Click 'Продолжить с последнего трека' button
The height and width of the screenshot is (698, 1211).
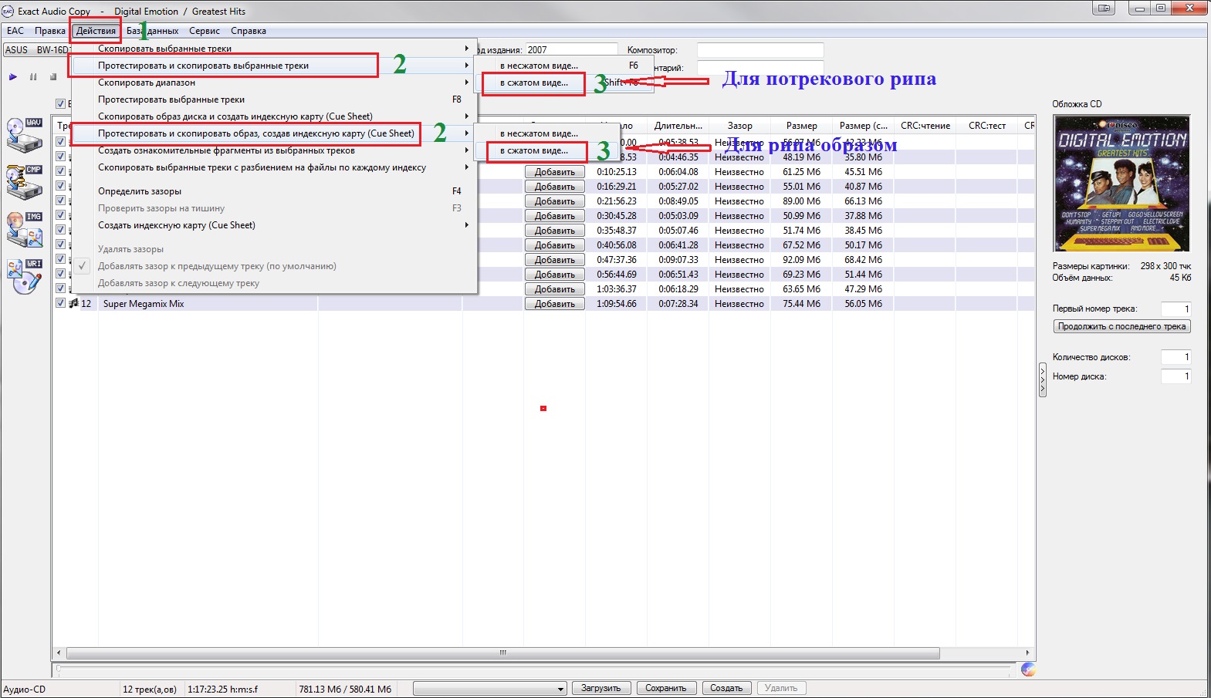click(x=1121, y=326)
